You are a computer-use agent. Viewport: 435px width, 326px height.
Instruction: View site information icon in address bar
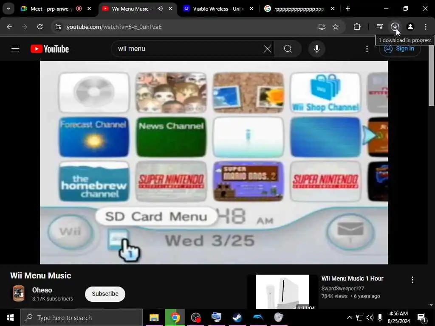point(58,27)
